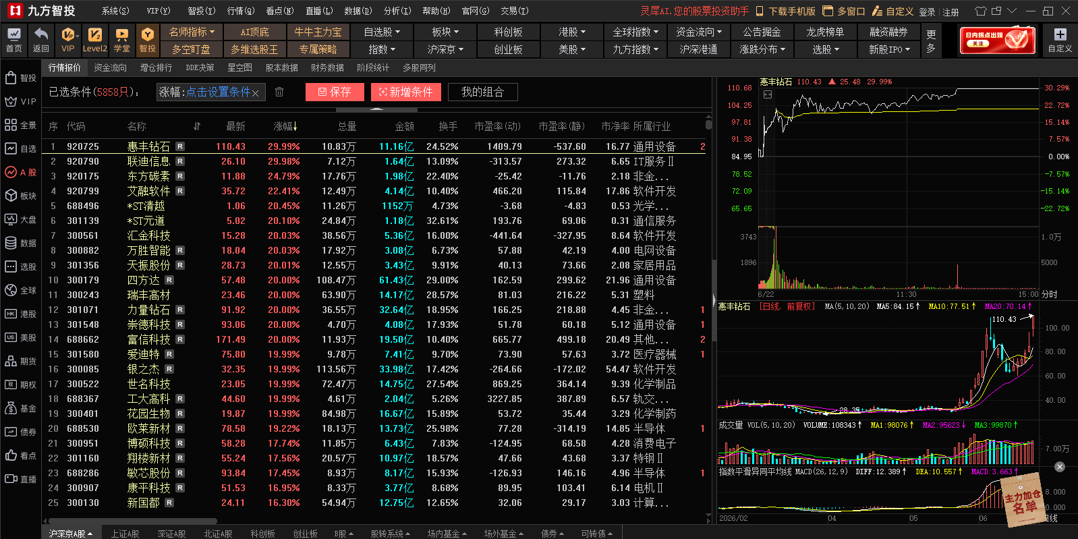Open 期权 in the left sidebar
Image resolution: width=1078 pixels, height=539 pixels.
tap(20, 385)
